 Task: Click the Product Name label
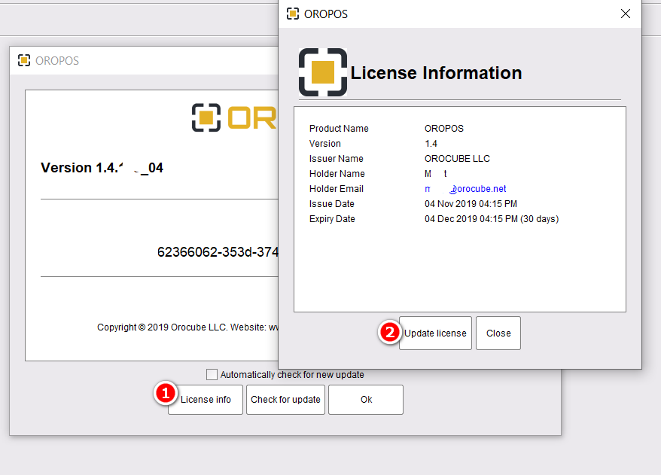pos(339,129)
